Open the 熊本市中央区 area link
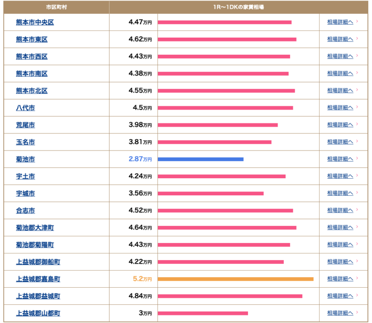This screenshot has width=372, height=323. click(35, 22)
